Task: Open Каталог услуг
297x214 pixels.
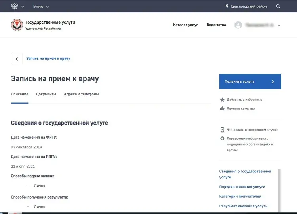Action: click(185, 25)
